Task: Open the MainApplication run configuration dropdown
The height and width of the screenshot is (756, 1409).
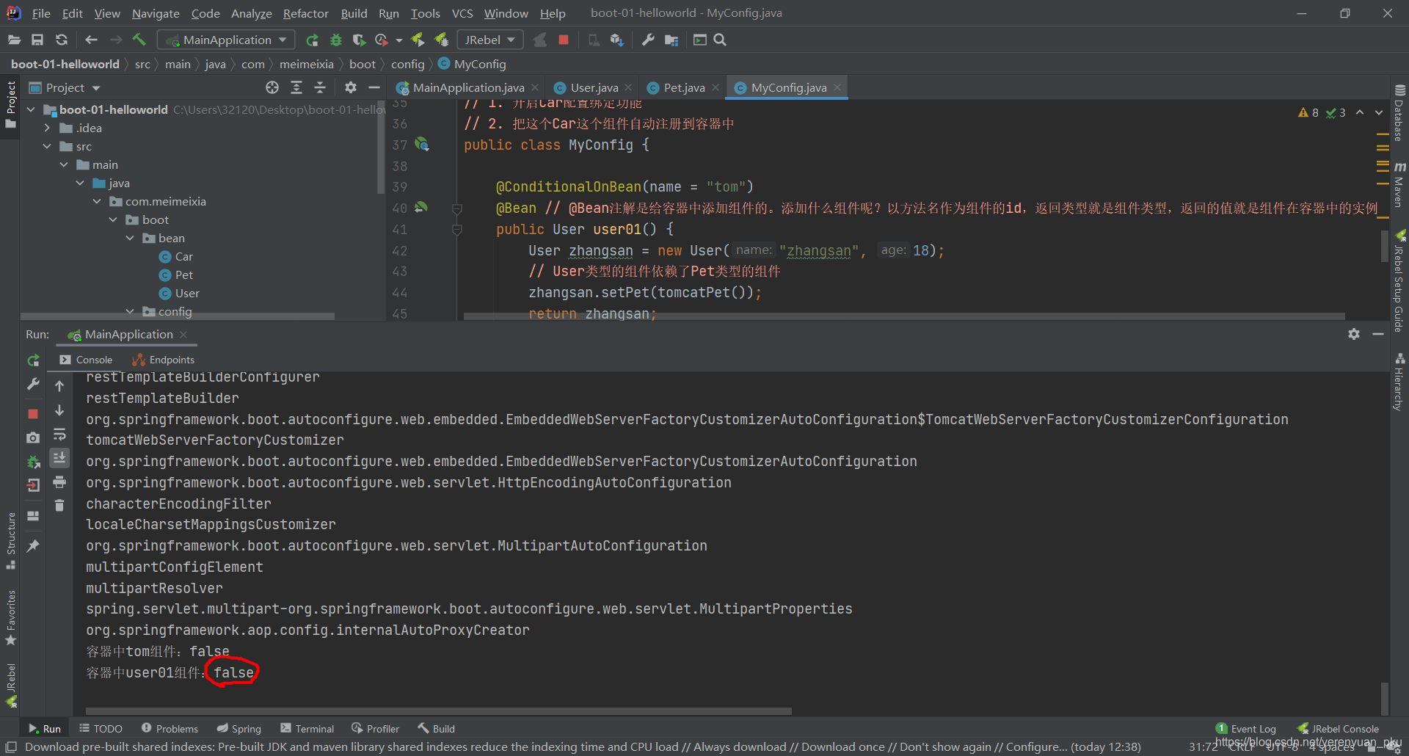Action: click(x=227, y=40)
